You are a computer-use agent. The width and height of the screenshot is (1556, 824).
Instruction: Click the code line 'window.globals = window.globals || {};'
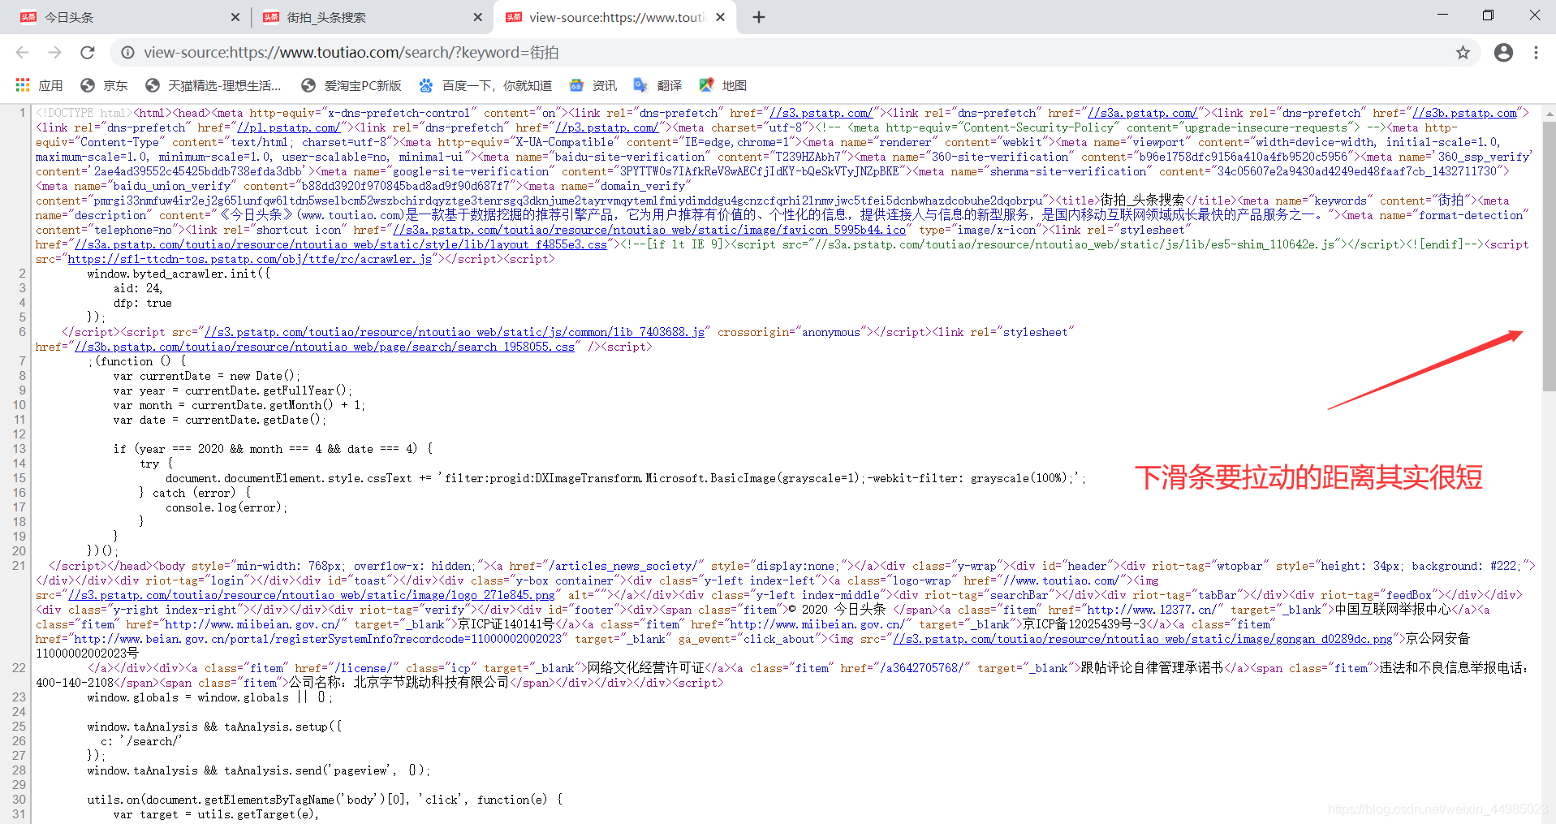click(210, 698)
